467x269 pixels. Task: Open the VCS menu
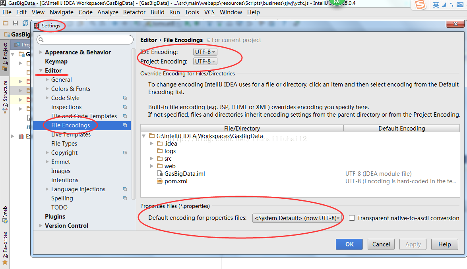pyautogui.click(x=209, y=12)
